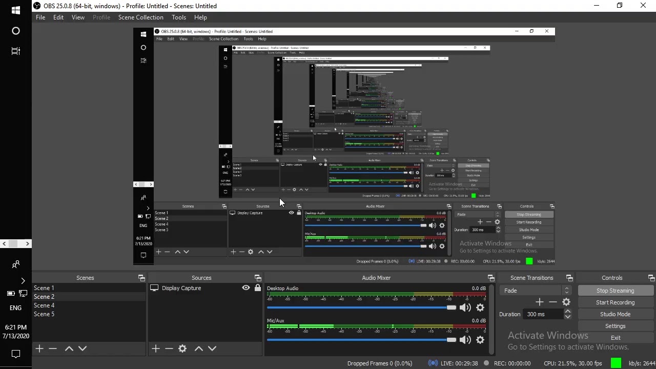656x369 pixels.
Task: Open the Windows notification center icon
Action: click(x=15, y=354)
